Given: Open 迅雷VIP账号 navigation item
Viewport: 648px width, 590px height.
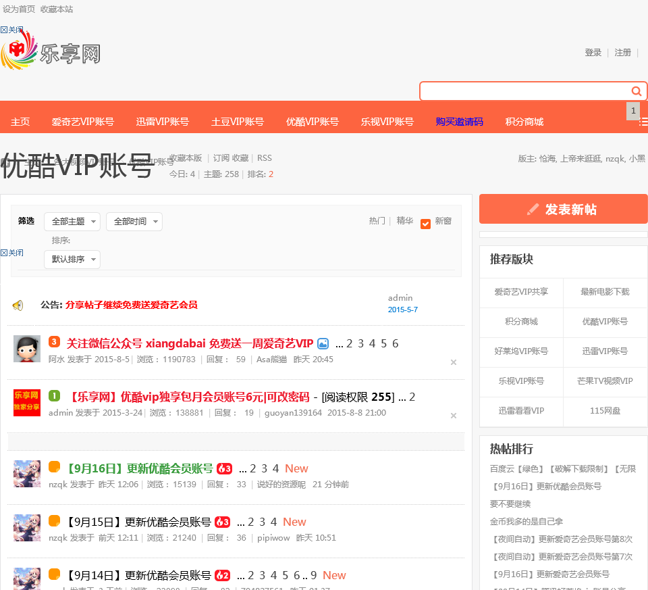Looking at the screenshot, I should [163, 122].
